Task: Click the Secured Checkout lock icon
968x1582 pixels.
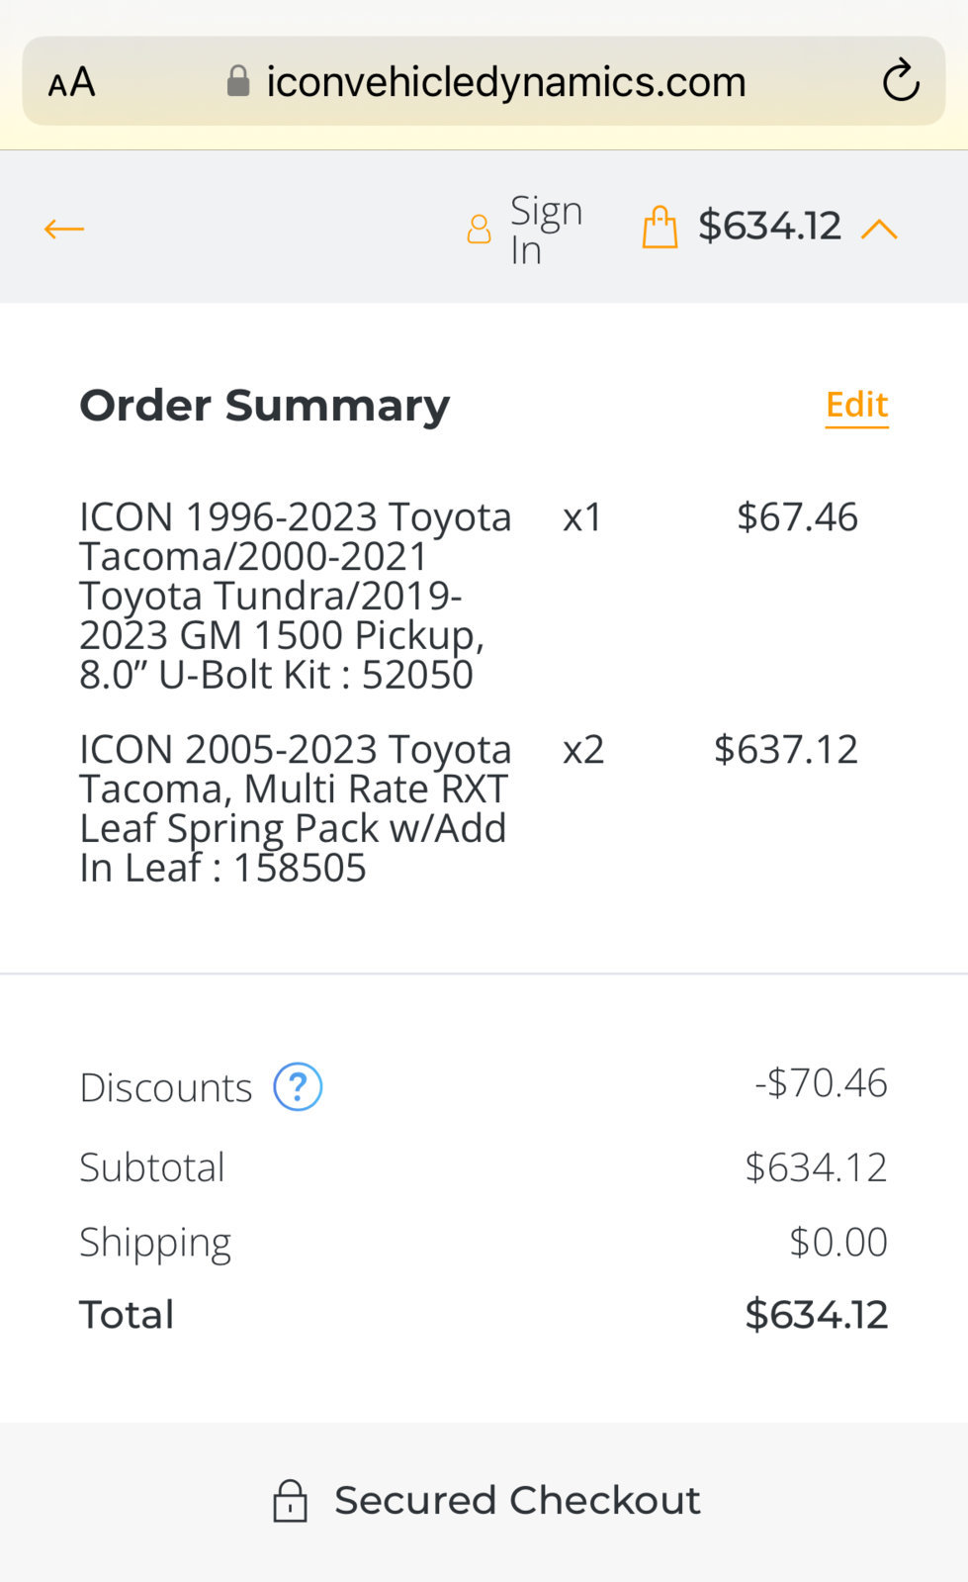Action: point(290,1500)
